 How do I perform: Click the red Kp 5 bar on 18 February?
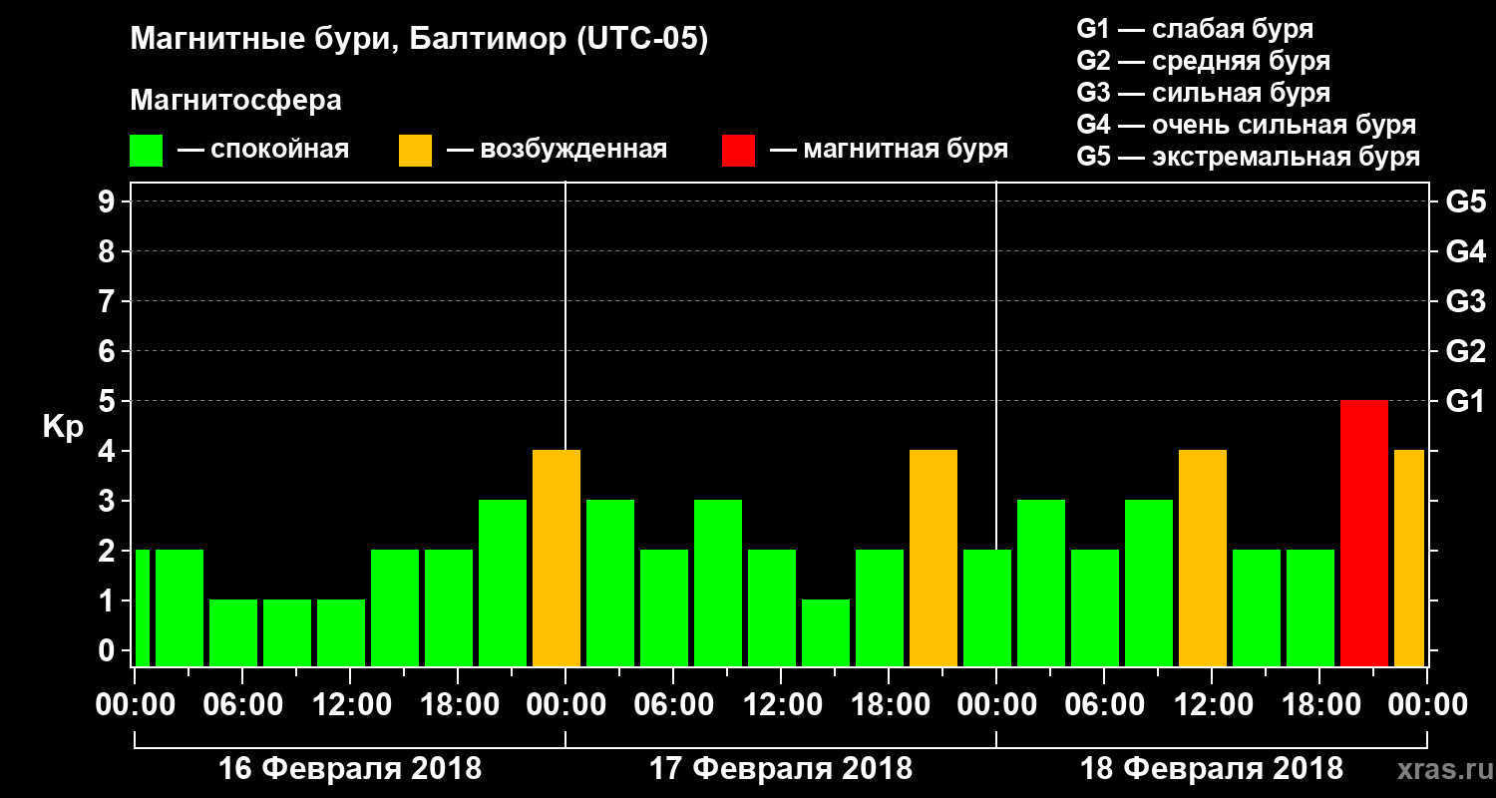coord(1363,534)
